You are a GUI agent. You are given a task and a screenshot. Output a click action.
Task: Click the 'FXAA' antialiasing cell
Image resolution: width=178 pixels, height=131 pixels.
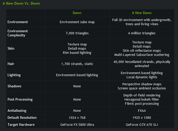click(142, 111)
